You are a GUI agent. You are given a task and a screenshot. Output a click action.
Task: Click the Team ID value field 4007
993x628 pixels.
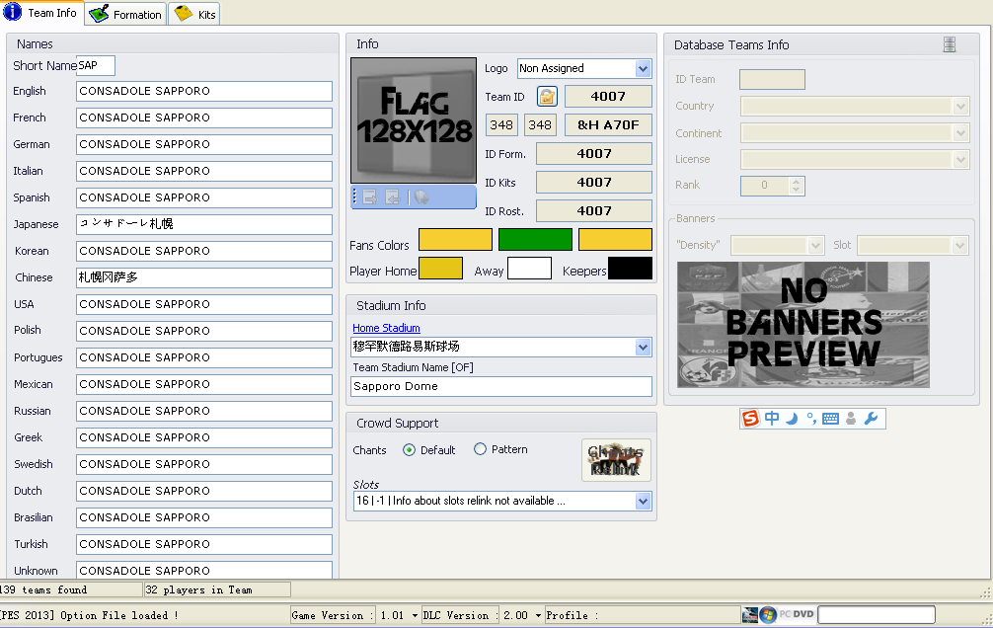pos(608,97)
